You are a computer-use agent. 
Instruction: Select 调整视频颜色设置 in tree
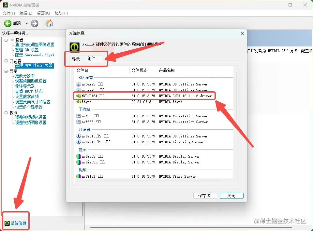(x=31, y=117)
